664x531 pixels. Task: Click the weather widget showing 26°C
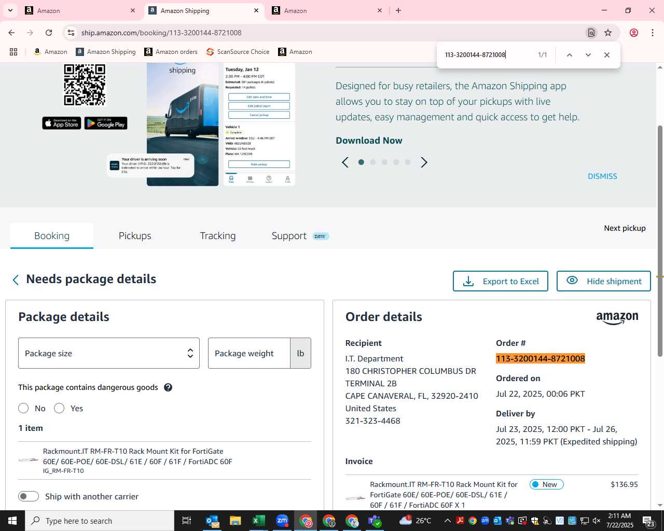tap(416, 521)
